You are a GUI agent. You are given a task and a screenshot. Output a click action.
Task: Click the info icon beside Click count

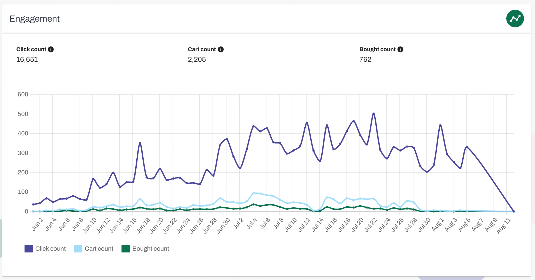[x=51, y=49]
